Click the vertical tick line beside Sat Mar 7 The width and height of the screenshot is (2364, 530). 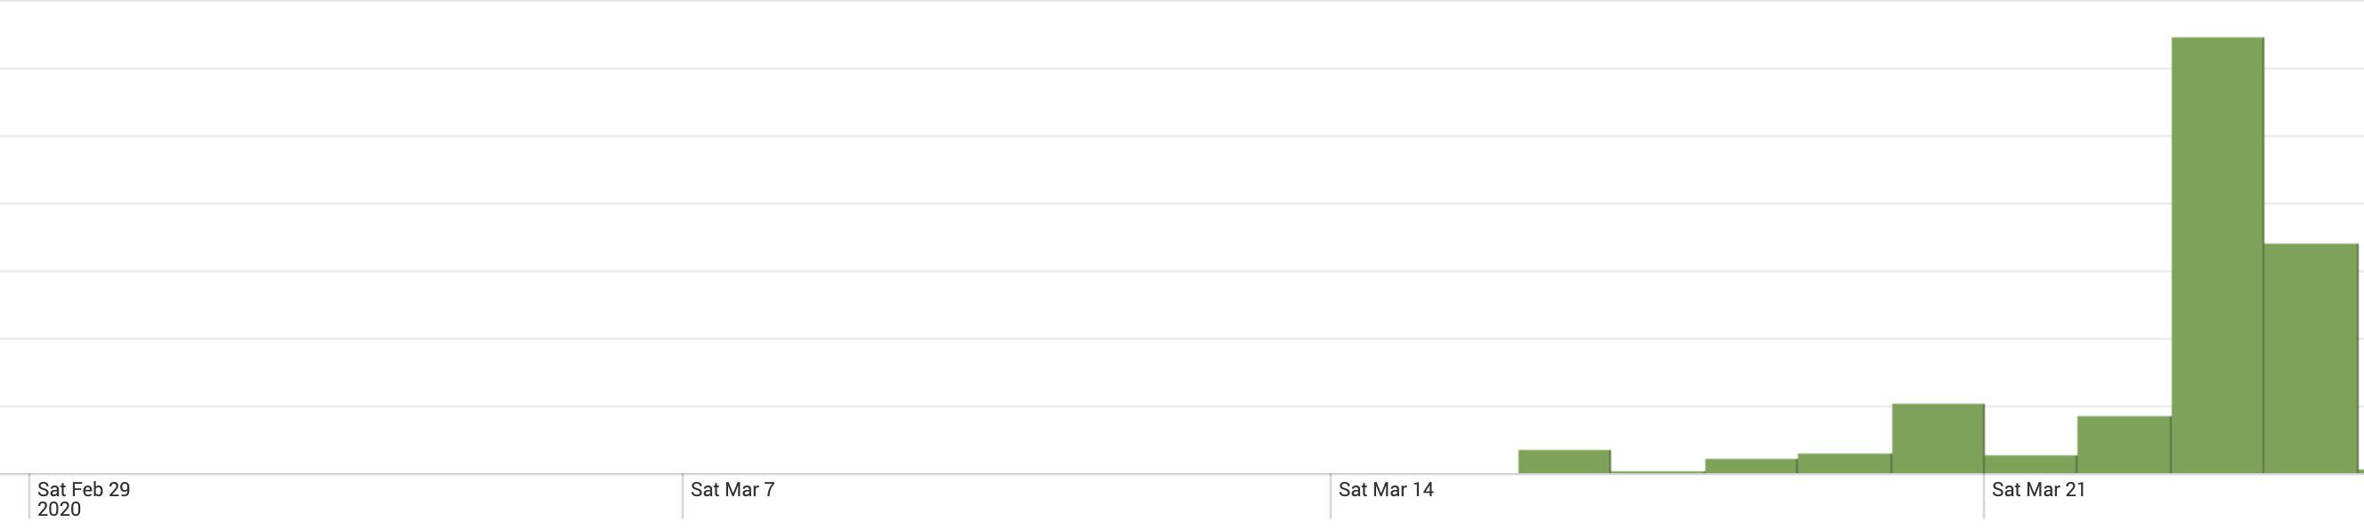683,497
